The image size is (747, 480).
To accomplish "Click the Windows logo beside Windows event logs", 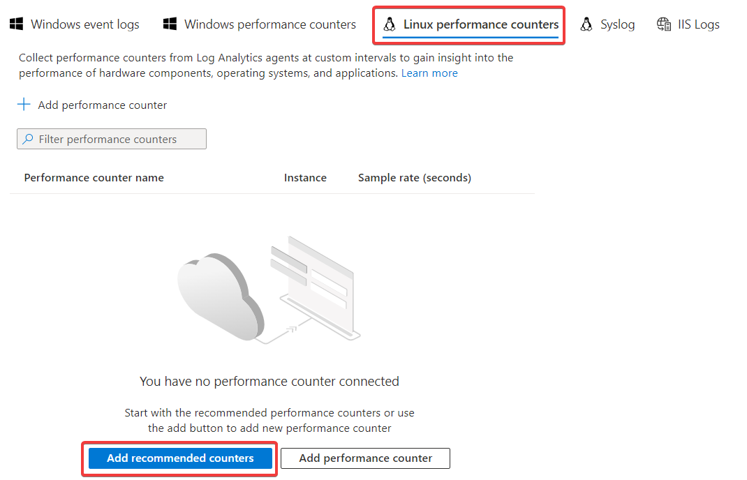I will (16, 24).
